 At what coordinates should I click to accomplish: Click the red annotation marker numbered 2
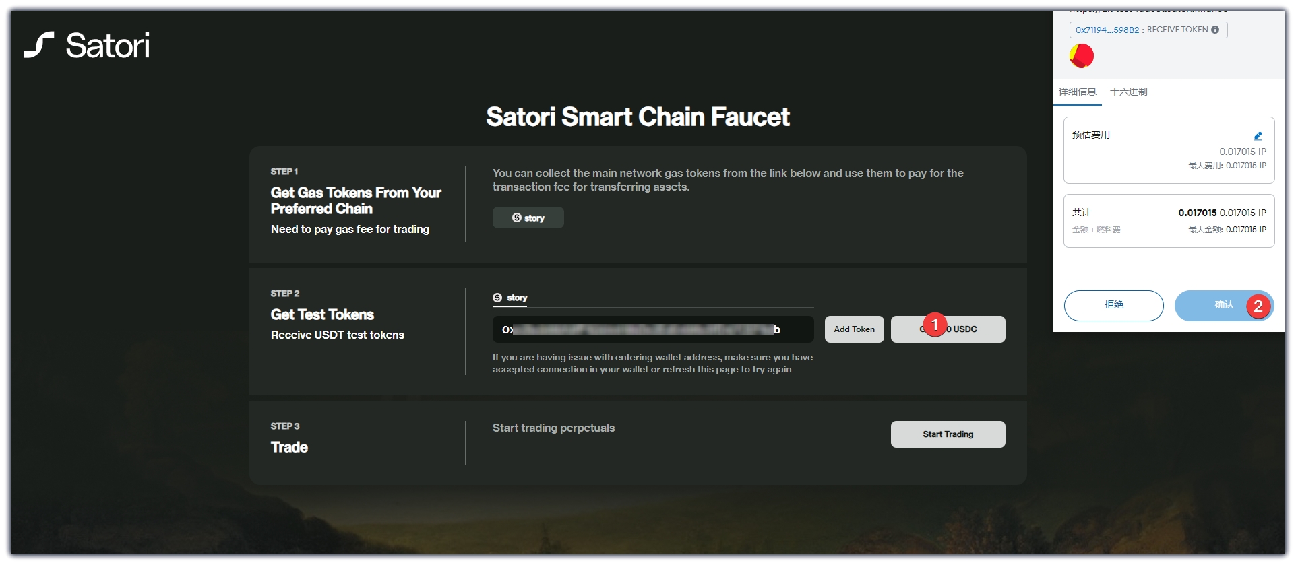pos(1258,306)
